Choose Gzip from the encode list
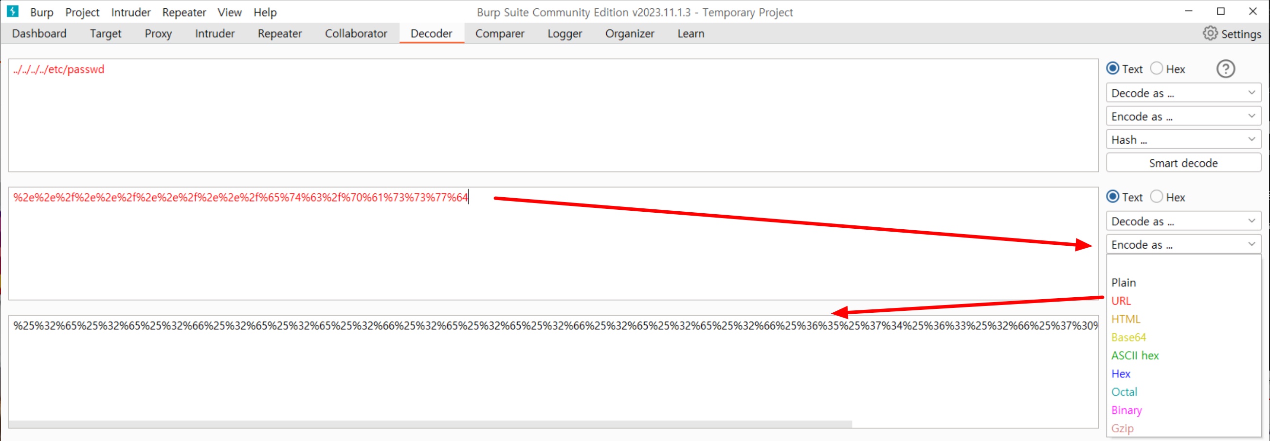 tap(1183, 428)
